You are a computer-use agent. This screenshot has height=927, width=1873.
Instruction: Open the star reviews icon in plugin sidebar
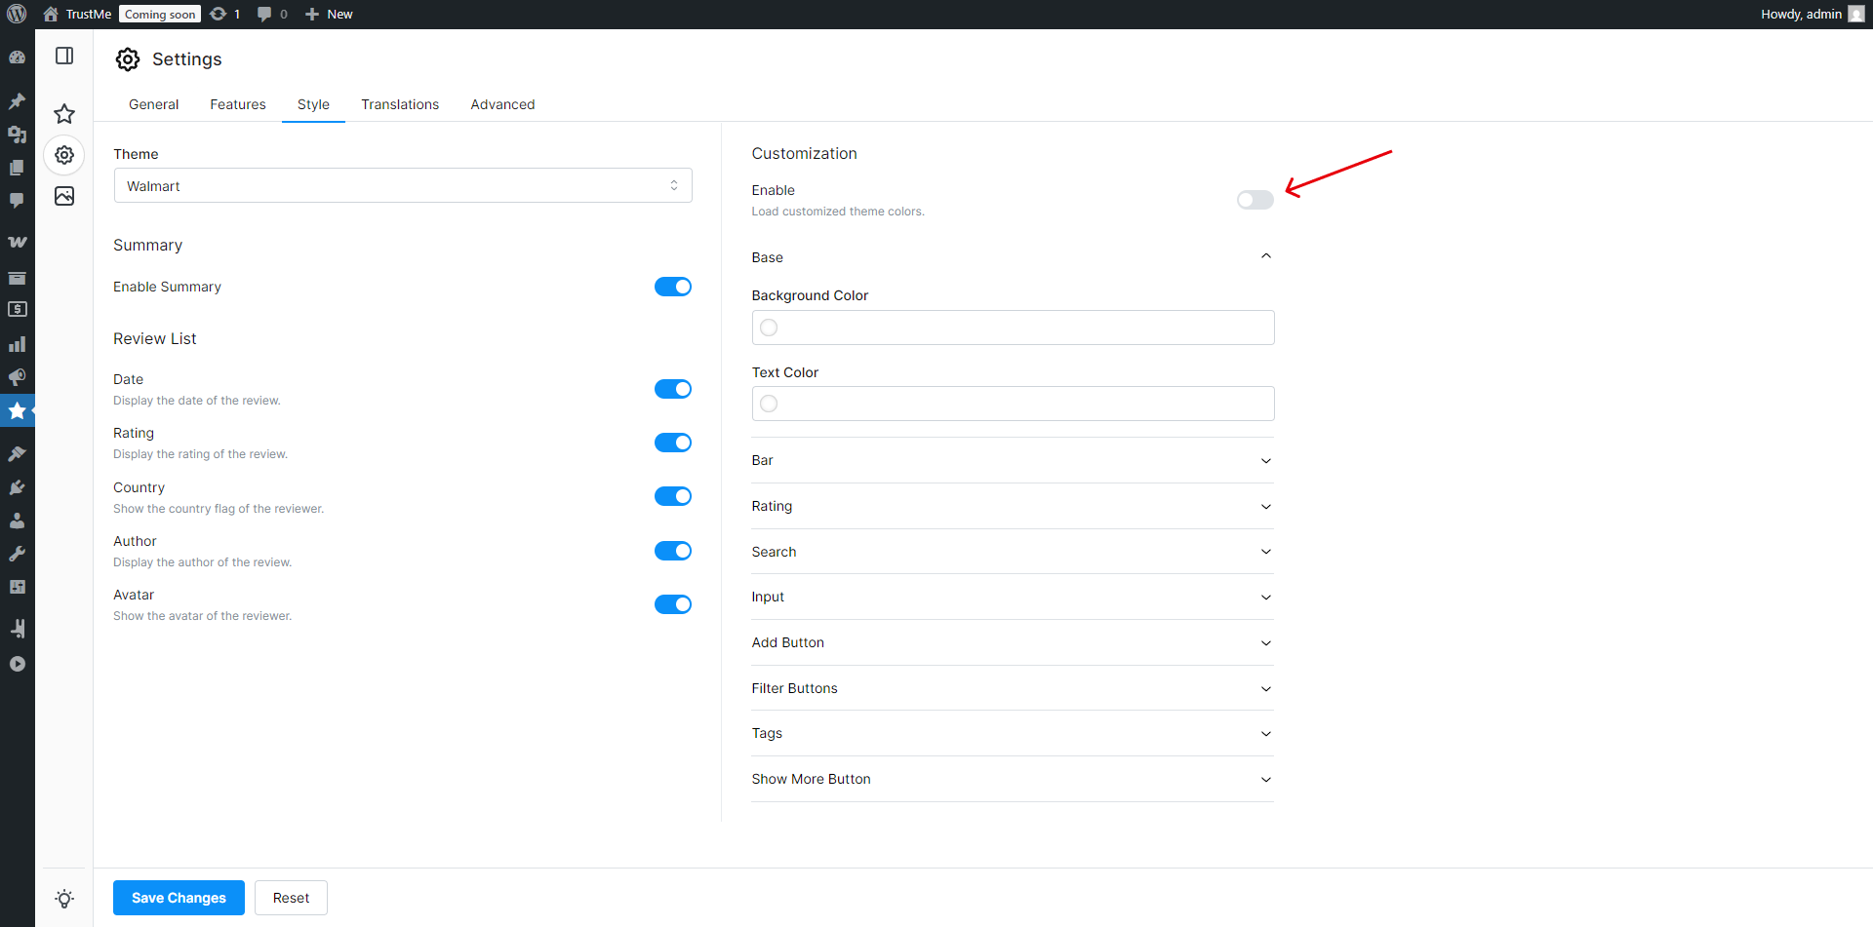click(x=64, y=114)
